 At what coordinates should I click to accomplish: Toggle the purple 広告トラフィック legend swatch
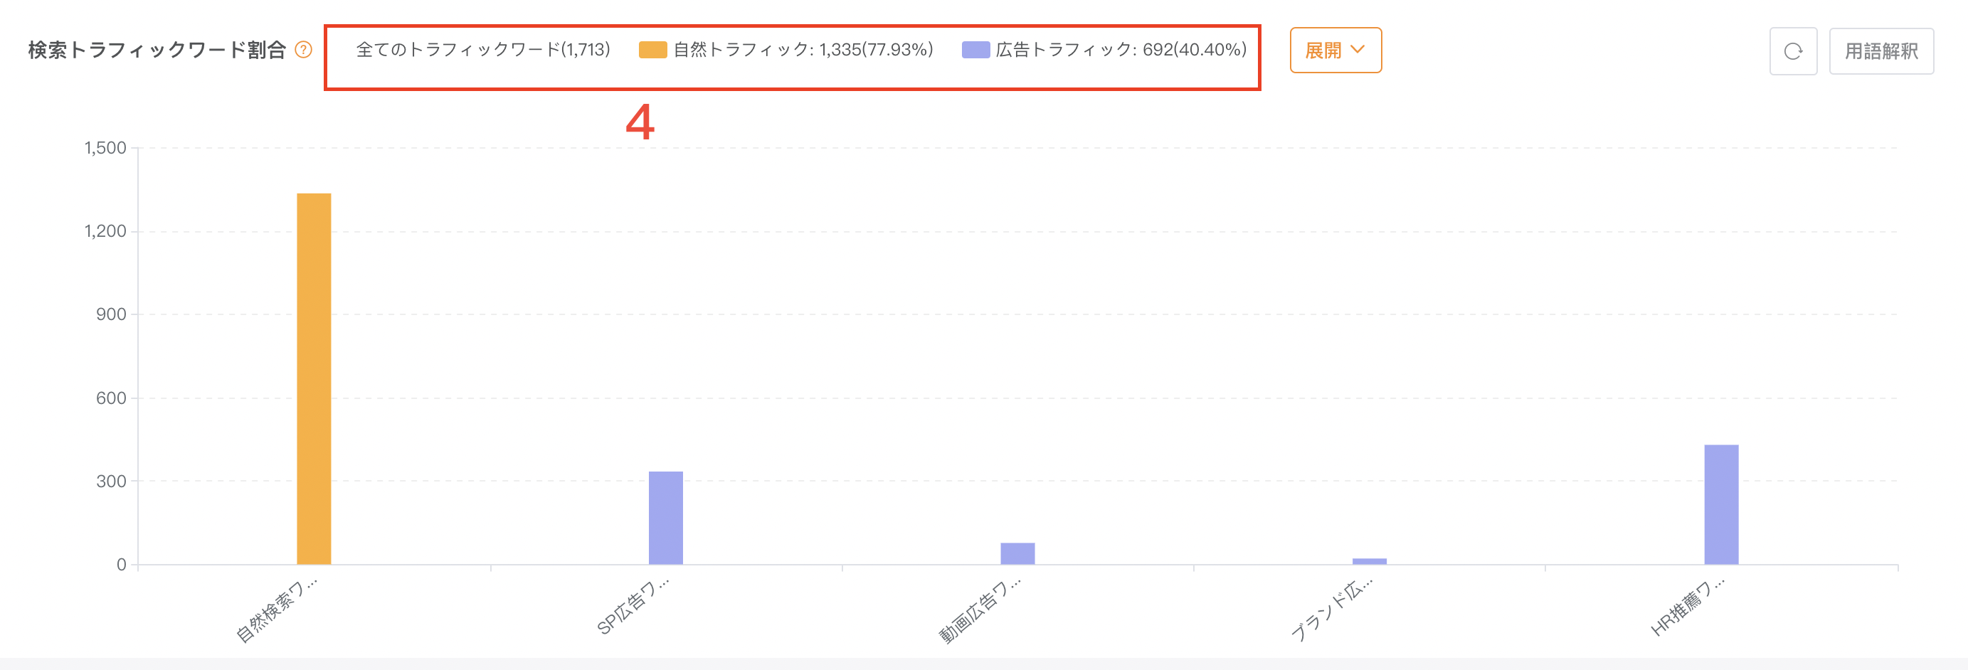975,50
